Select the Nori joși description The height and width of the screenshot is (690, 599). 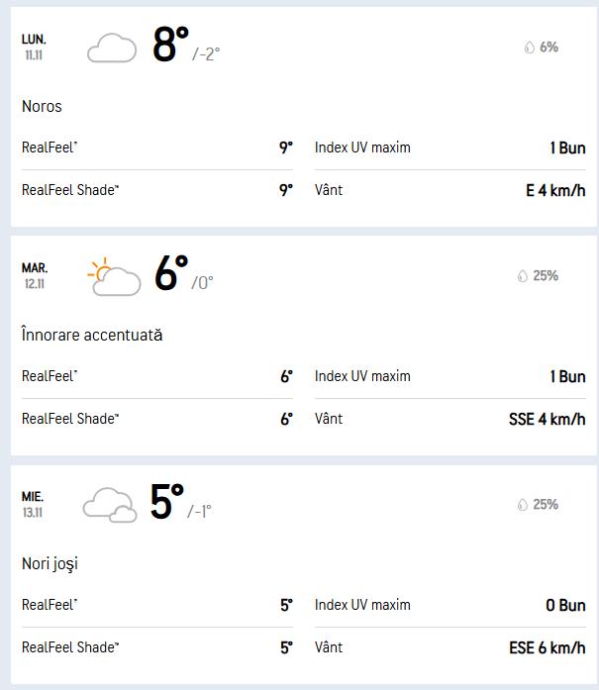click(x=50, y=564)
